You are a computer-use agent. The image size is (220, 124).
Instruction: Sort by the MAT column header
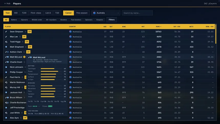coord(143,27)
